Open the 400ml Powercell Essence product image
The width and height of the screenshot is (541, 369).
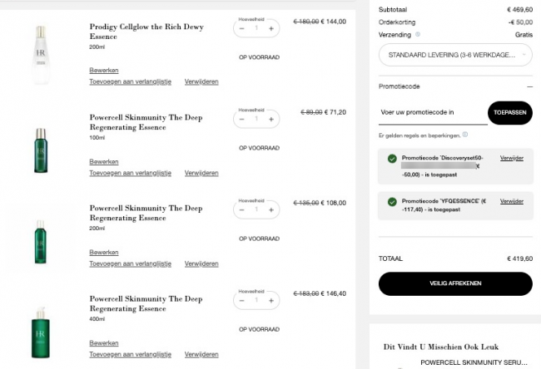coord(41,332)
